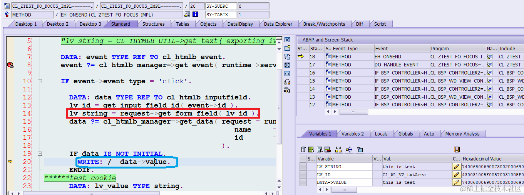Click the stack type icon for level 18
Image resolution: width=524 pixels, height=195 pixels.
[x=328, y=56]
